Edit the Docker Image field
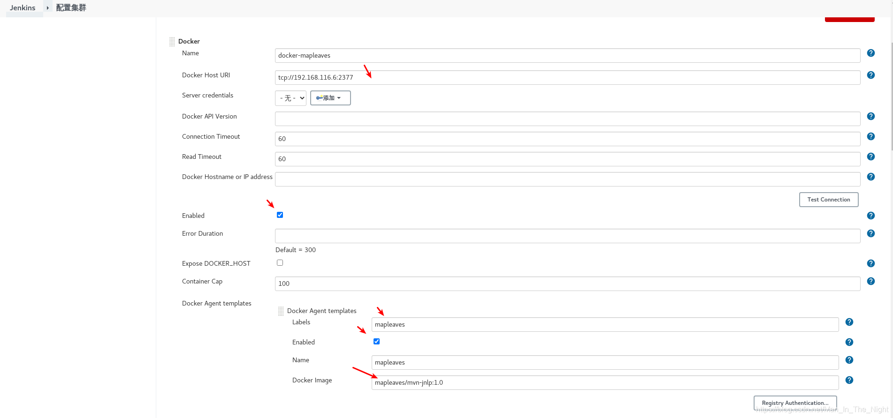893x418 pixels. coord(605,382)
